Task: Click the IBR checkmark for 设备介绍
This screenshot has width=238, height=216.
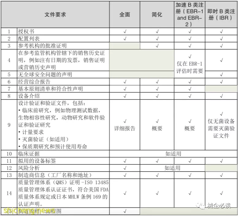Action: pos(222,96)
